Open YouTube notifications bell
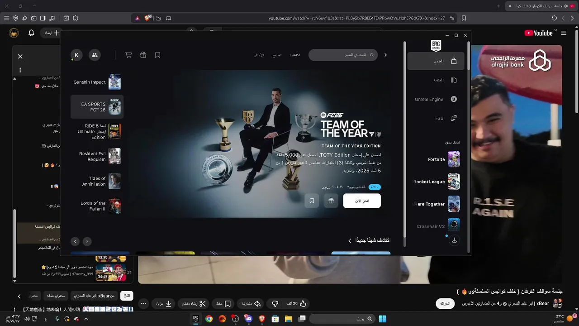 click(x=31, y=33)
